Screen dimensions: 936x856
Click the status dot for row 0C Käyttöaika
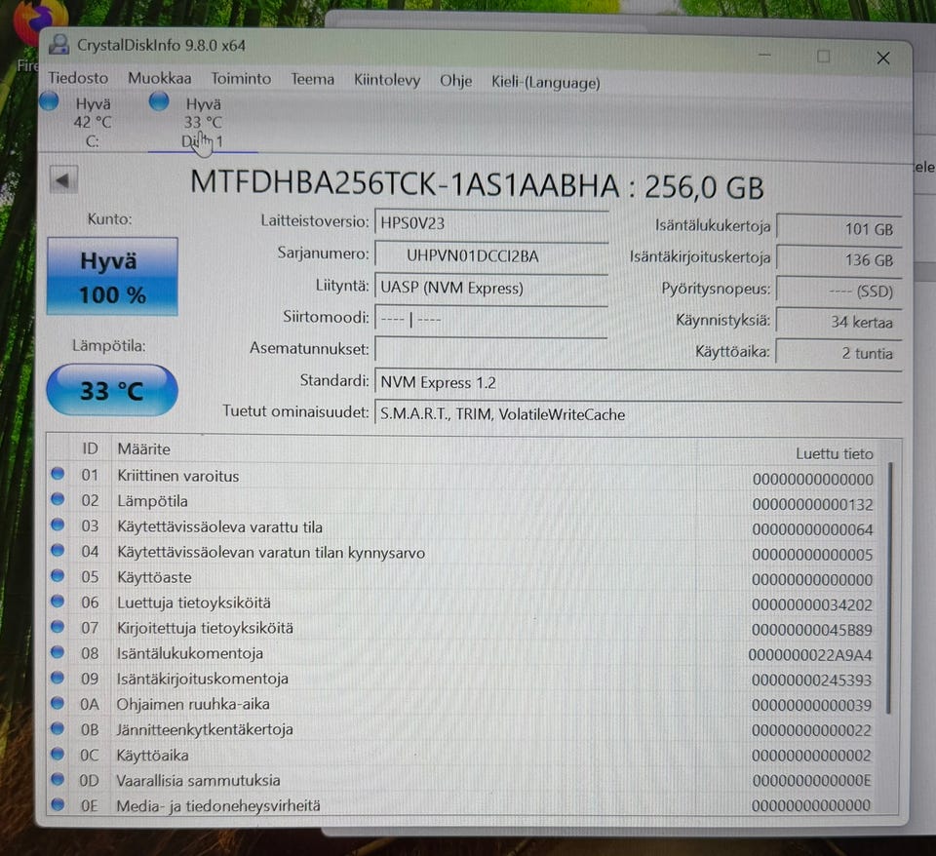point(58,754)
